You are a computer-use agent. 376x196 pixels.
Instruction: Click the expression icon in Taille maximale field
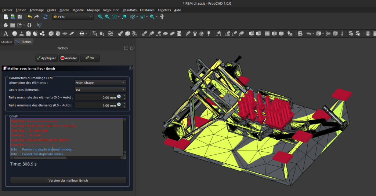click(x=119, y=97)
